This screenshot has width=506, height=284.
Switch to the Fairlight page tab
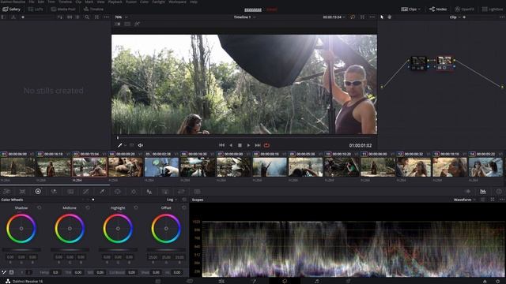(316, 282)
